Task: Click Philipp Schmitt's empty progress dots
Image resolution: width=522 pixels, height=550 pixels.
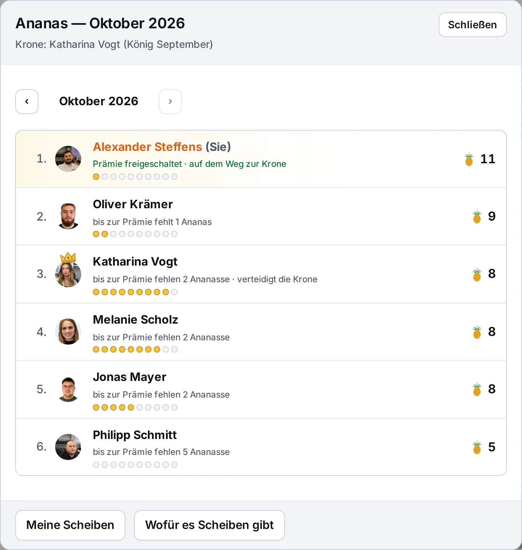Action: tap(135, 465)
